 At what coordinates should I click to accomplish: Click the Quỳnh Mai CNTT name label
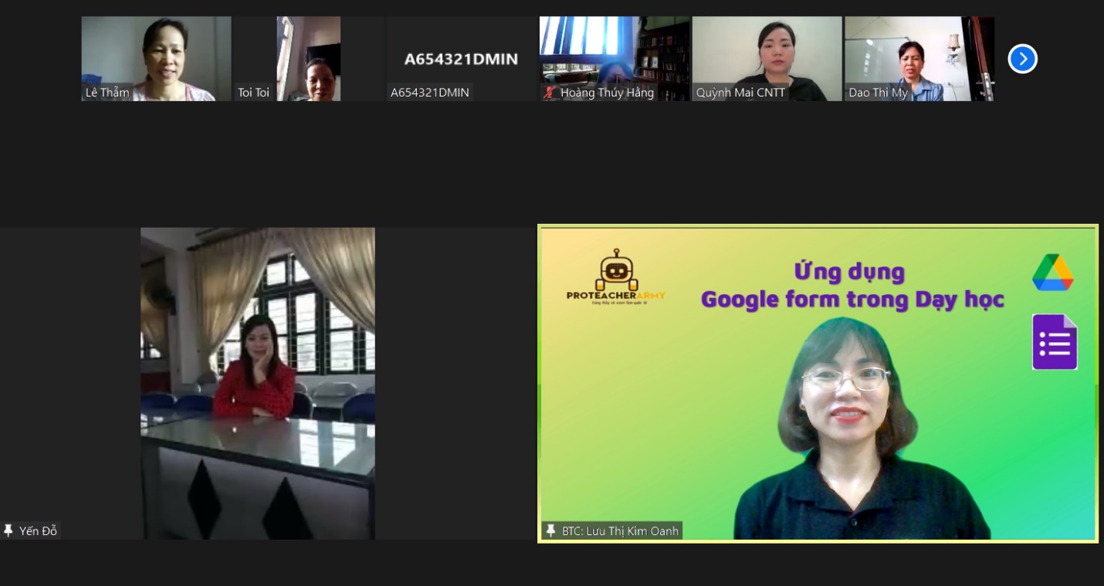point(740,93)
